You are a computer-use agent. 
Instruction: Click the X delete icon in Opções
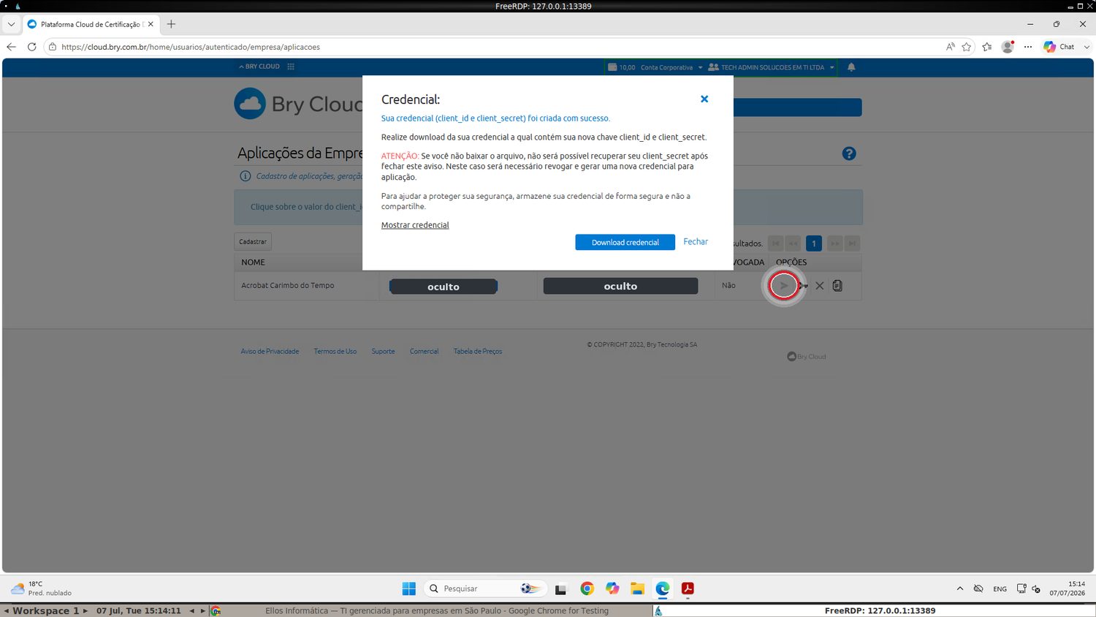pos(820,286)
